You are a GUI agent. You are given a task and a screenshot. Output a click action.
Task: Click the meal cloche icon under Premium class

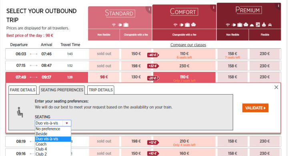pyautogui.click(x=252, y=25)
